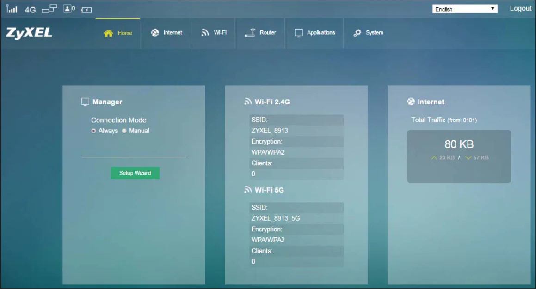Click the 5G clients count 0
536x289 pixels.
tap(253, 261)
